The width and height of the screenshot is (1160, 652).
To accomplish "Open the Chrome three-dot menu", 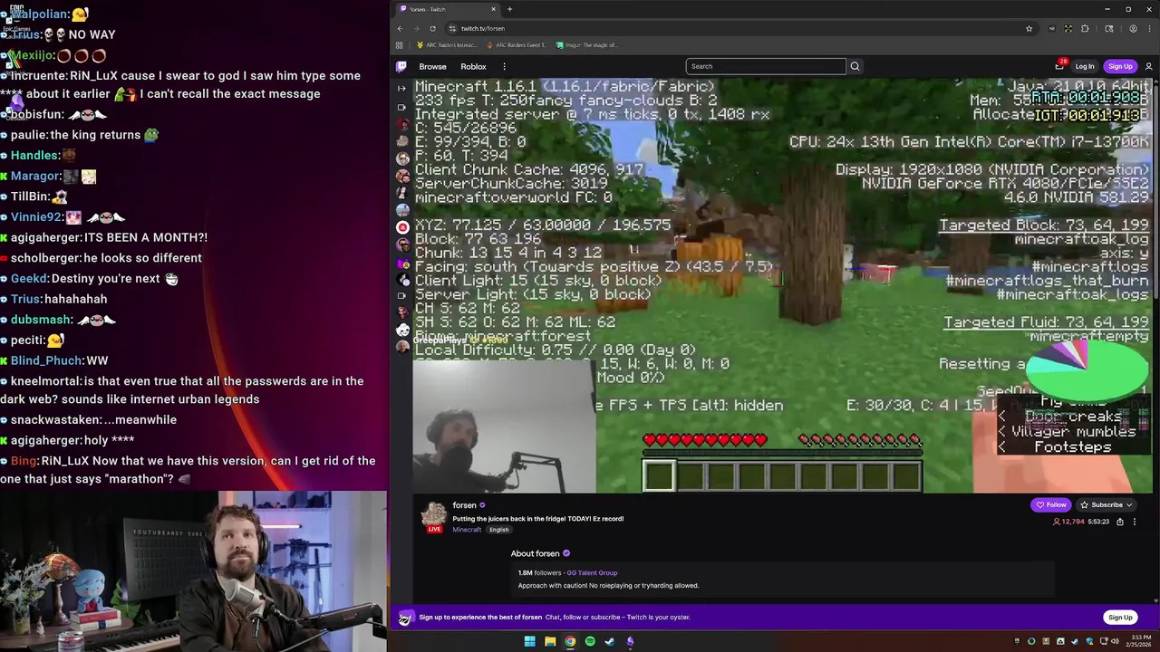I will [x=1149, y=28].
